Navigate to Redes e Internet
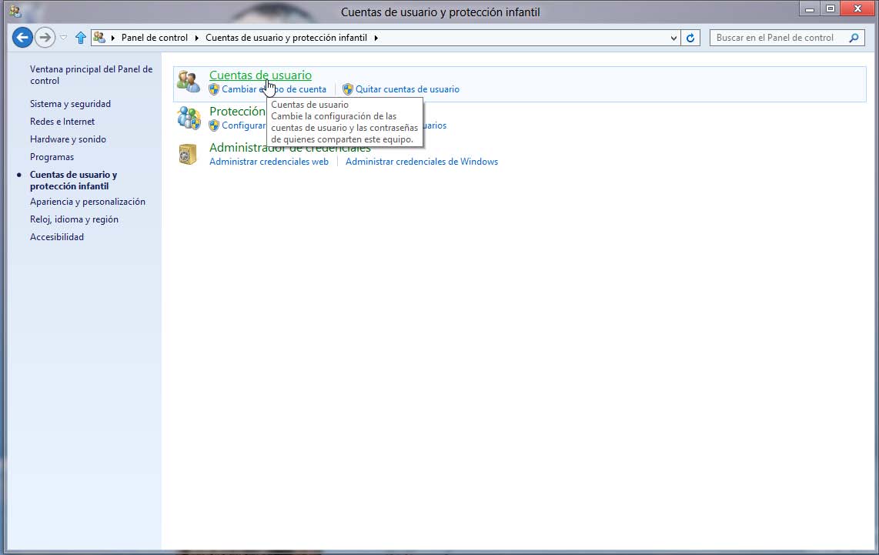Image resolution: width=879 pixels, height=555 pixels. (62, 122)
